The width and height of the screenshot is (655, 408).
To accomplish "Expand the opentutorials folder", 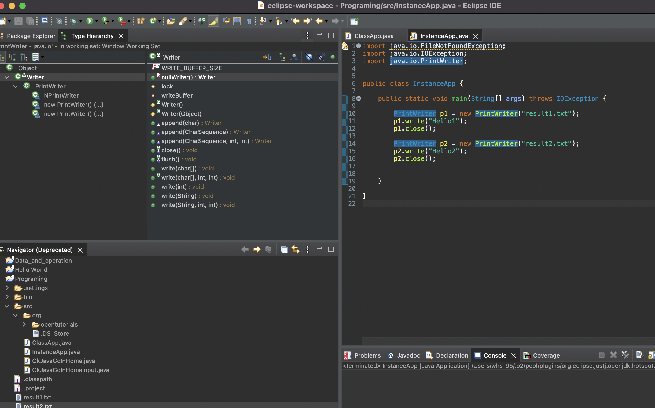I will pos(24,324).
